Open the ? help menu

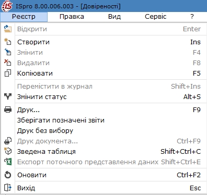(x=192, y=17)
